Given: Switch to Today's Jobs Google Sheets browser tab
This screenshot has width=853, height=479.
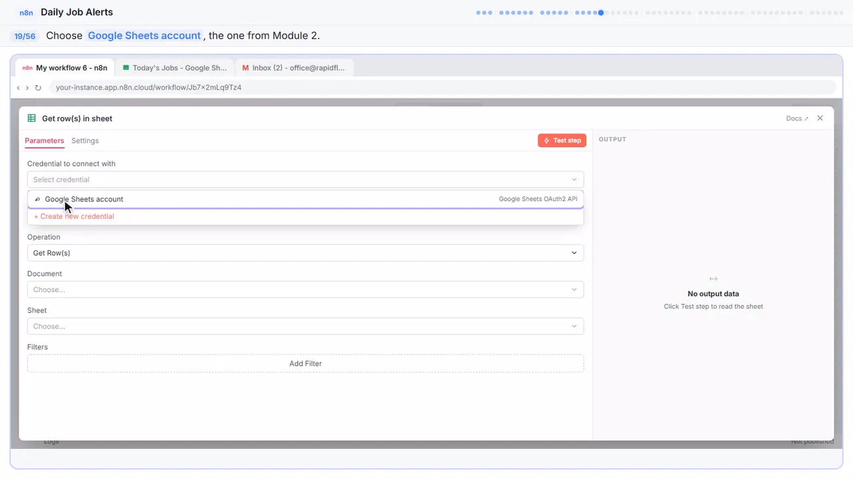Looking at the screenshot, I should (175, 68).
